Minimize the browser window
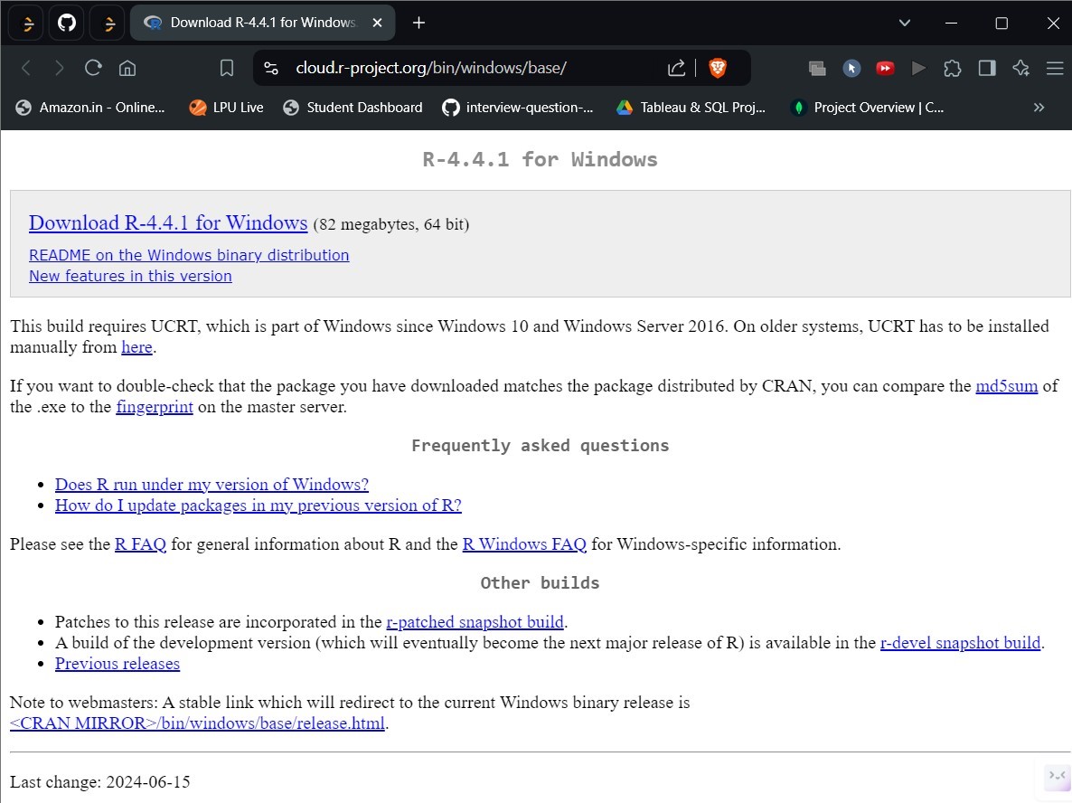The height and width of the screenshot is (803, 1072). tap(951, 23)
